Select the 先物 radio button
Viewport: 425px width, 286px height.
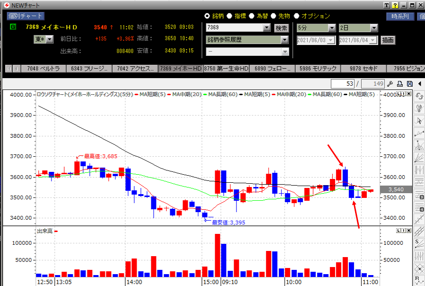pos(274,16)
